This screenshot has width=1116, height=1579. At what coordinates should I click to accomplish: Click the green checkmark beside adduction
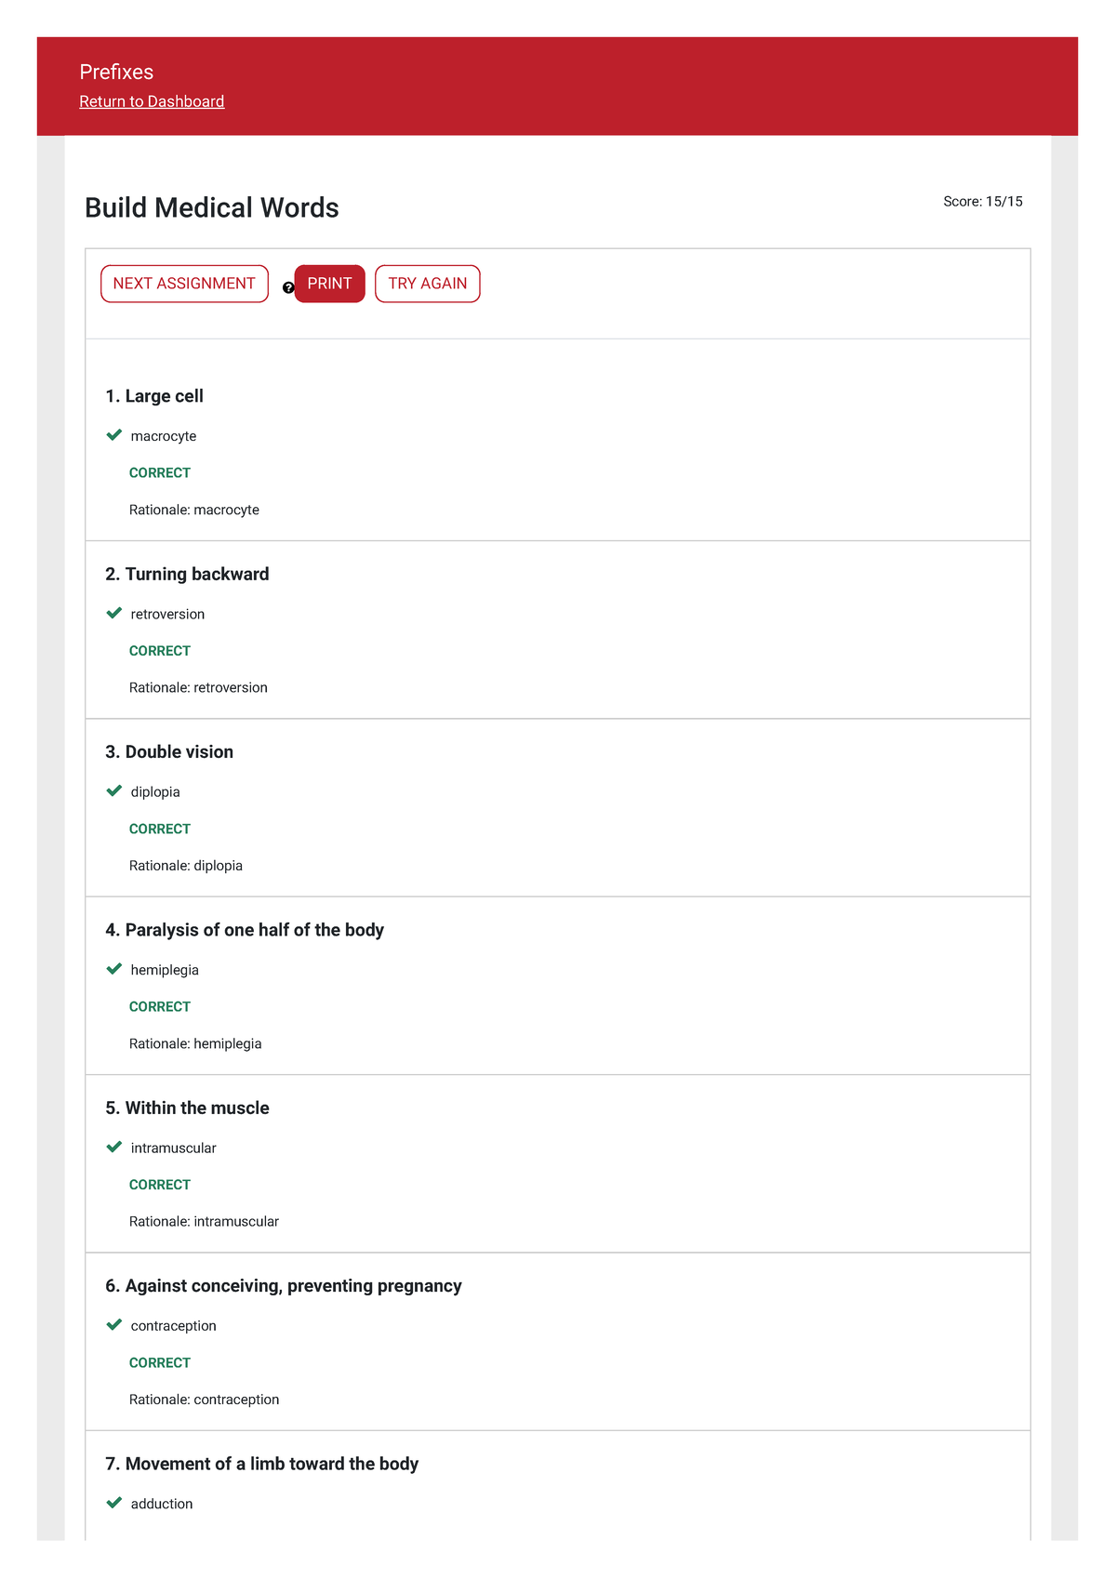[114, 1503]
